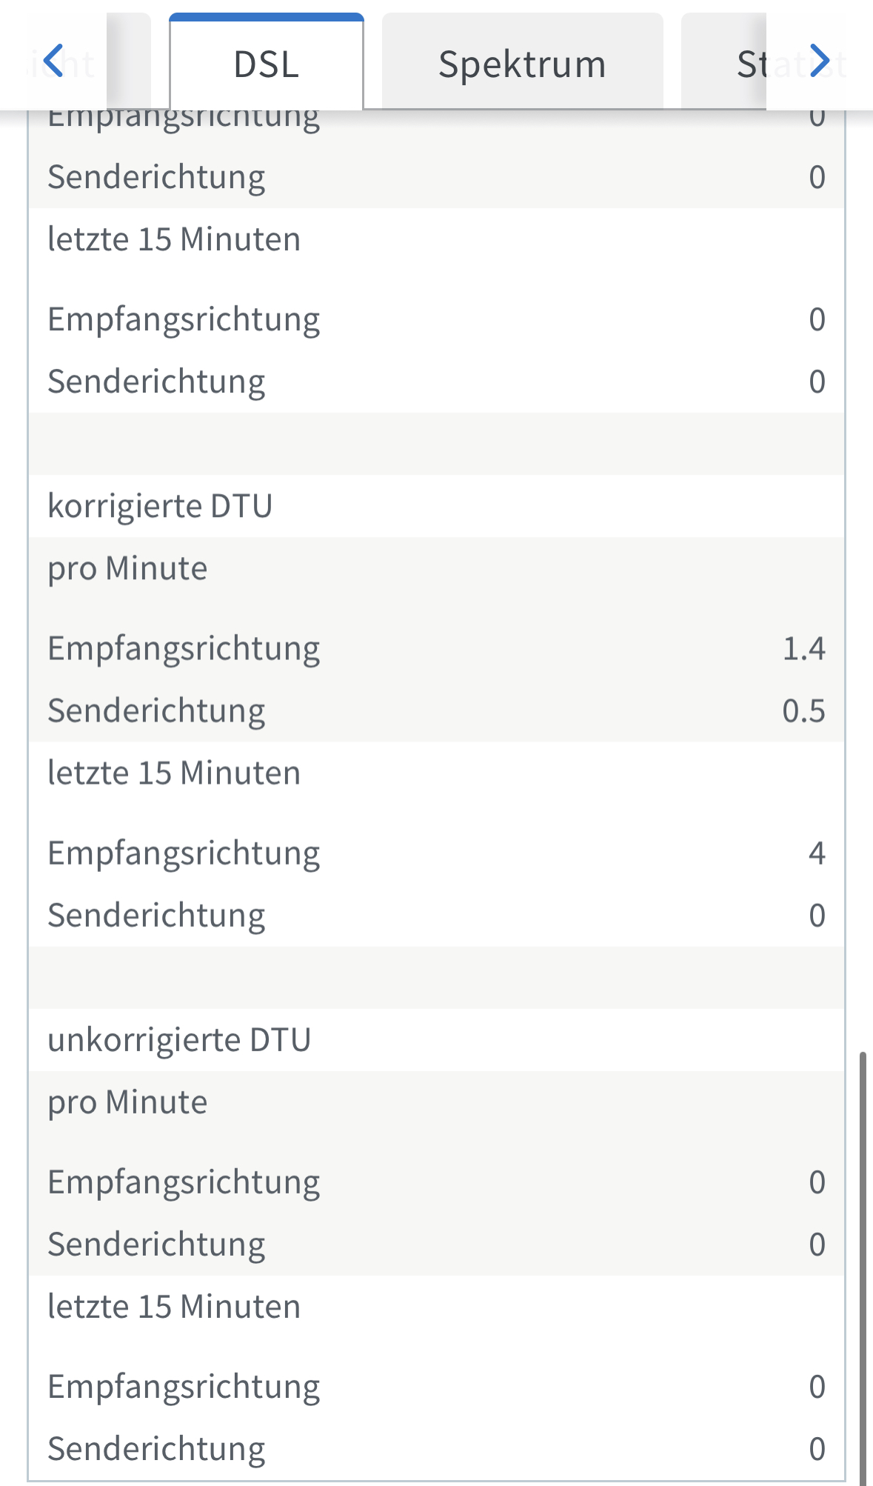Select the 1.4 Empfangsrichtung value
The image size is (873, 1486).
pos(803,649)
